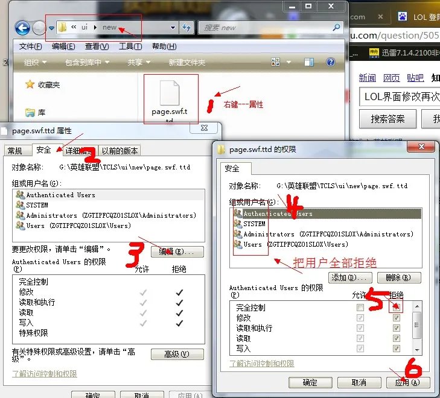The image size is (440, 398).
Task: Expand the 共享 dropdown
Action: coord(139,62)
